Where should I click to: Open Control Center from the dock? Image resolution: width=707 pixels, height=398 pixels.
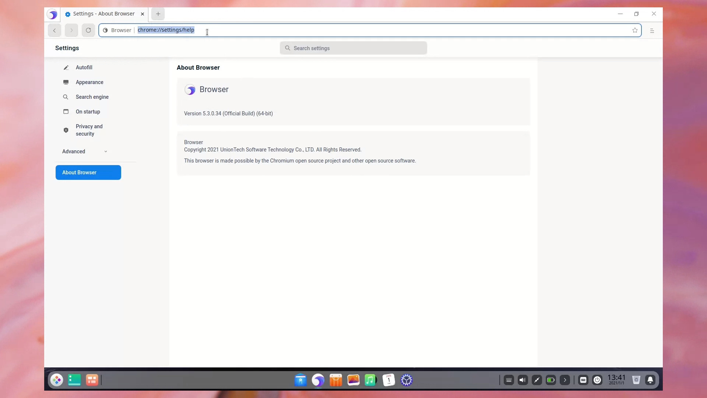407,380
